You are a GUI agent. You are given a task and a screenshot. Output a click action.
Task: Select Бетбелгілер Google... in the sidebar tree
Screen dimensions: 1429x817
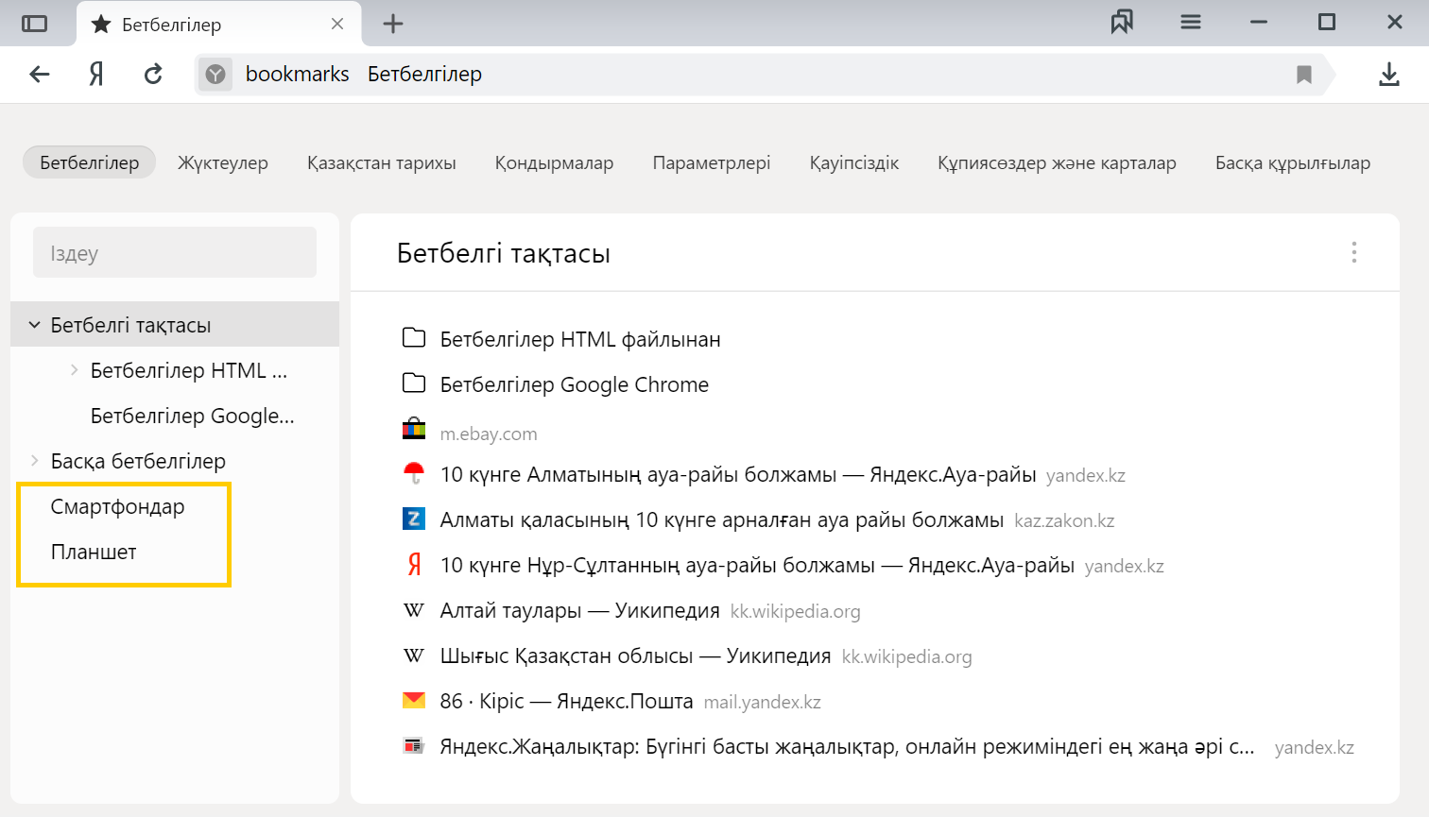(193, 416)
